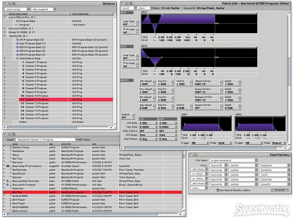Image resolution: width=293 pixels, height=218 pixels.
Task: Click the patch icon next to Bell Player
Action: 11,200
